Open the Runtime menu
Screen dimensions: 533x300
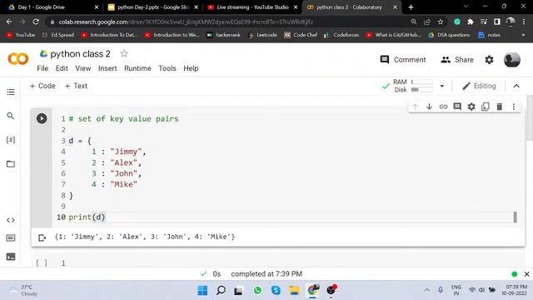click(x=137, y=68)
